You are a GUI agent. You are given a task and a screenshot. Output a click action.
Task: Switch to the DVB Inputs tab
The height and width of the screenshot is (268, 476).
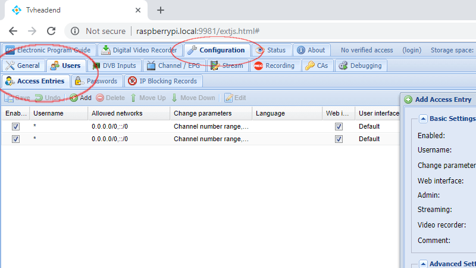[114, 66]
